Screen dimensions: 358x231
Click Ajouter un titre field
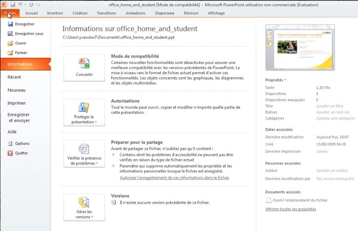coord(329,106)
